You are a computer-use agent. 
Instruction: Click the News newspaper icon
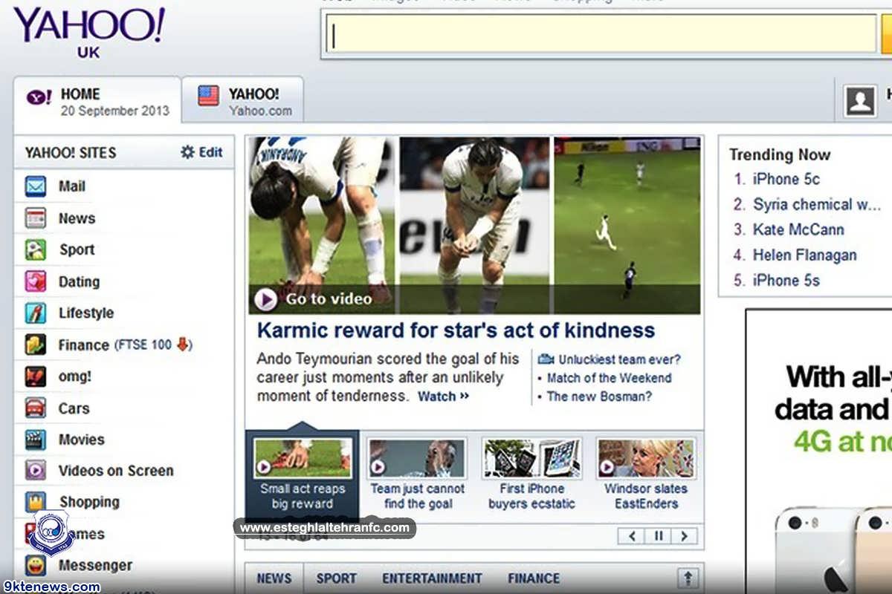(x=36, y=218)
